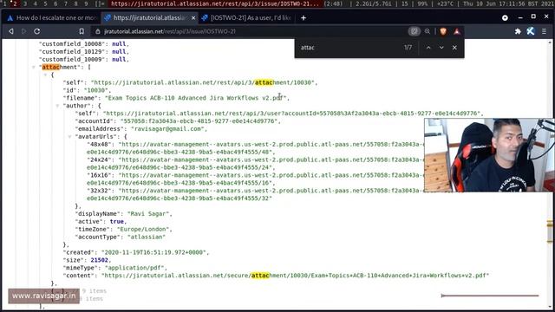
Task: Click the round profile icon in title bar
Action: [x=505, y=17]
